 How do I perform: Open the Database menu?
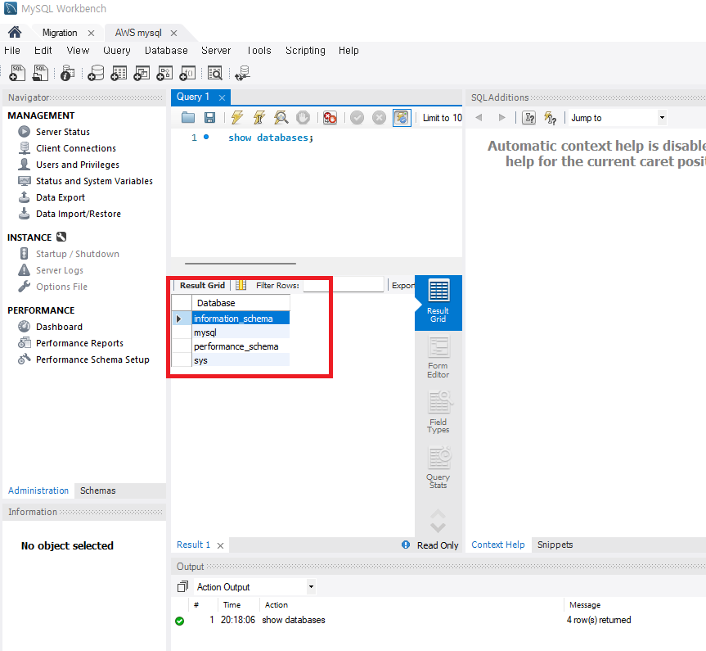166,51
